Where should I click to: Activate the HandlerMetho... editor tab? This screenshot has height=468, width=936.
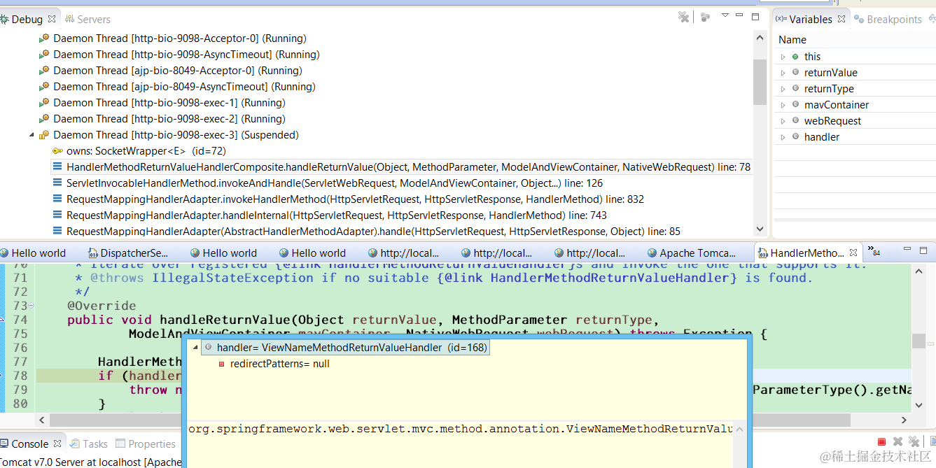click(x=800, y=253)
